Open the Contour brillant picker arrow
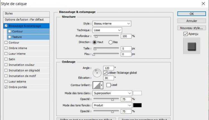This screenshot has width=209, height=120. [102, 85]
